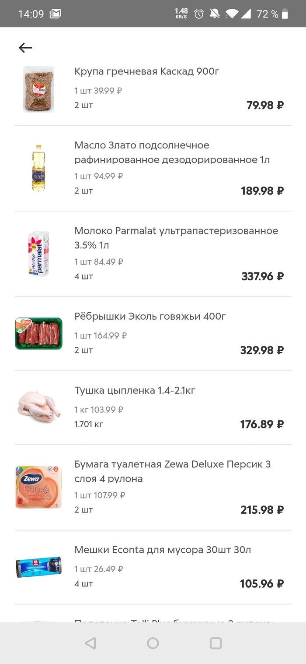Tap the alarm clock status icon
This screenshot has width=306, height=664.
199,14
